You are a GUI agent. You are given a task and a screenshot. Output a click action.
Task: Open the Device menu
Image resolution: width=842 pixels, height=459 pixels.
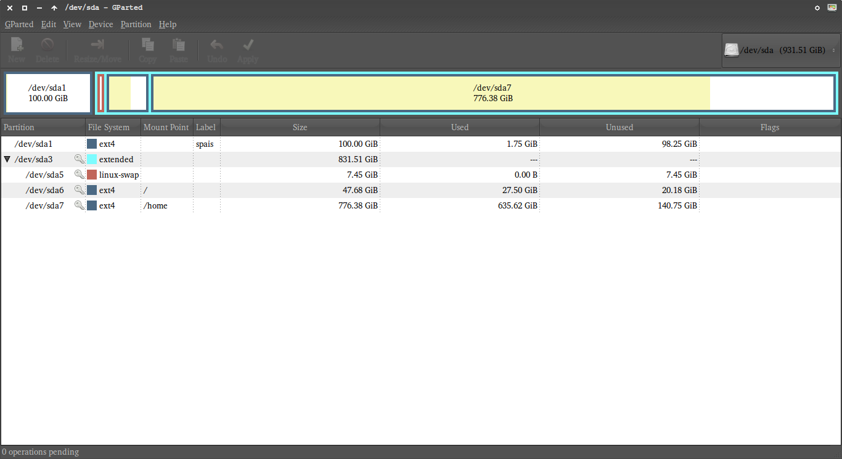click(x=101, y=24)
